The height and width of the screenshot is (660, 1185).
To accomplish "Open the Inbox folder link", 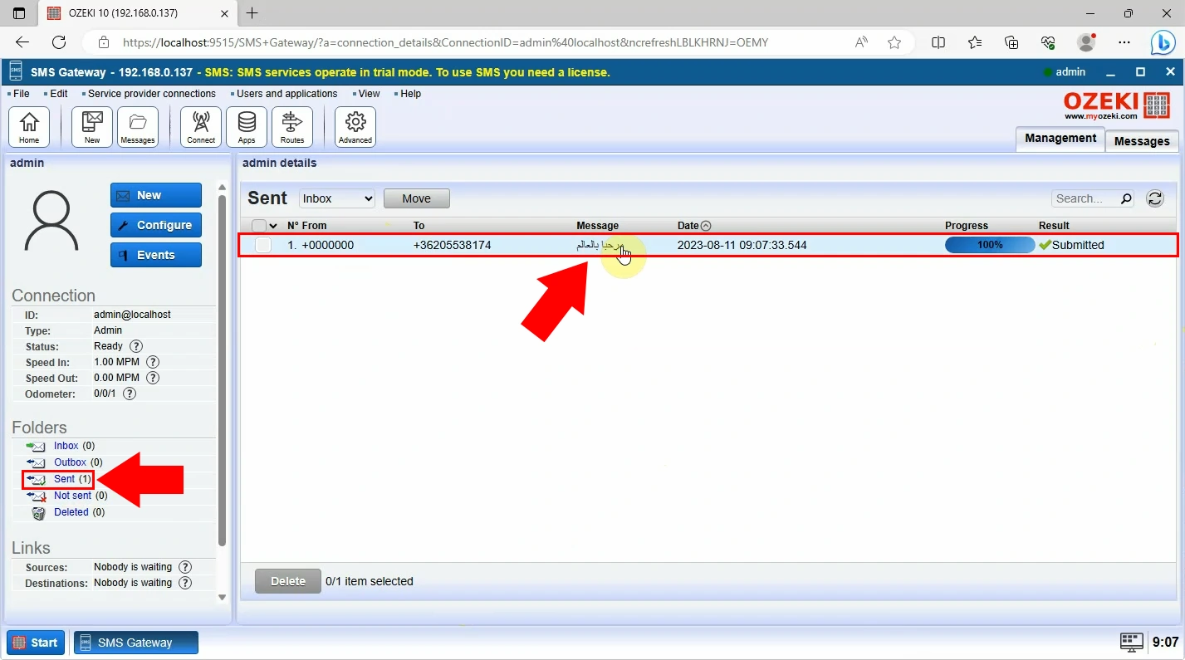I will tap(66, 446).
